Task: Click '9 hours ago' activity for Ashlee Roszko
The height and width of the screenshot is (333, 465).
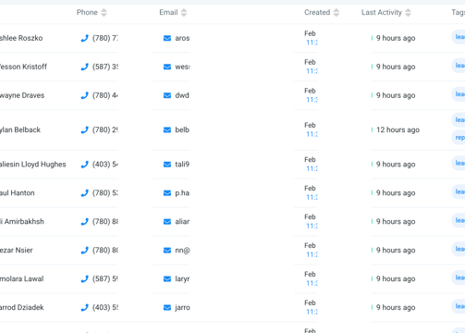Action: pyautogui.click(x=396, y=38)
